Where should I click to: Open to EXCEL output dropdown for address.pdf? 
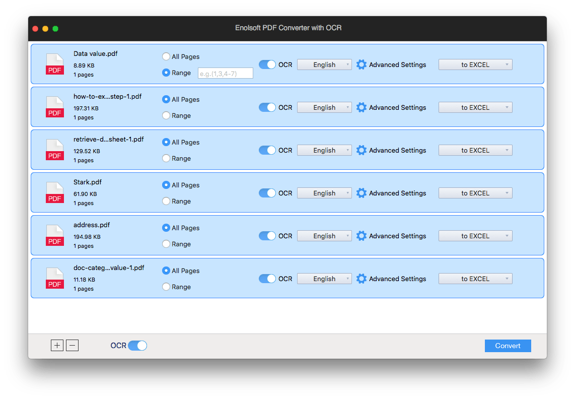pos(475,236)
